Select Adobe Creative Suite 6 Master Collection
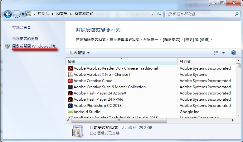Screen dimensions: 243x142 tap(109, 87)
